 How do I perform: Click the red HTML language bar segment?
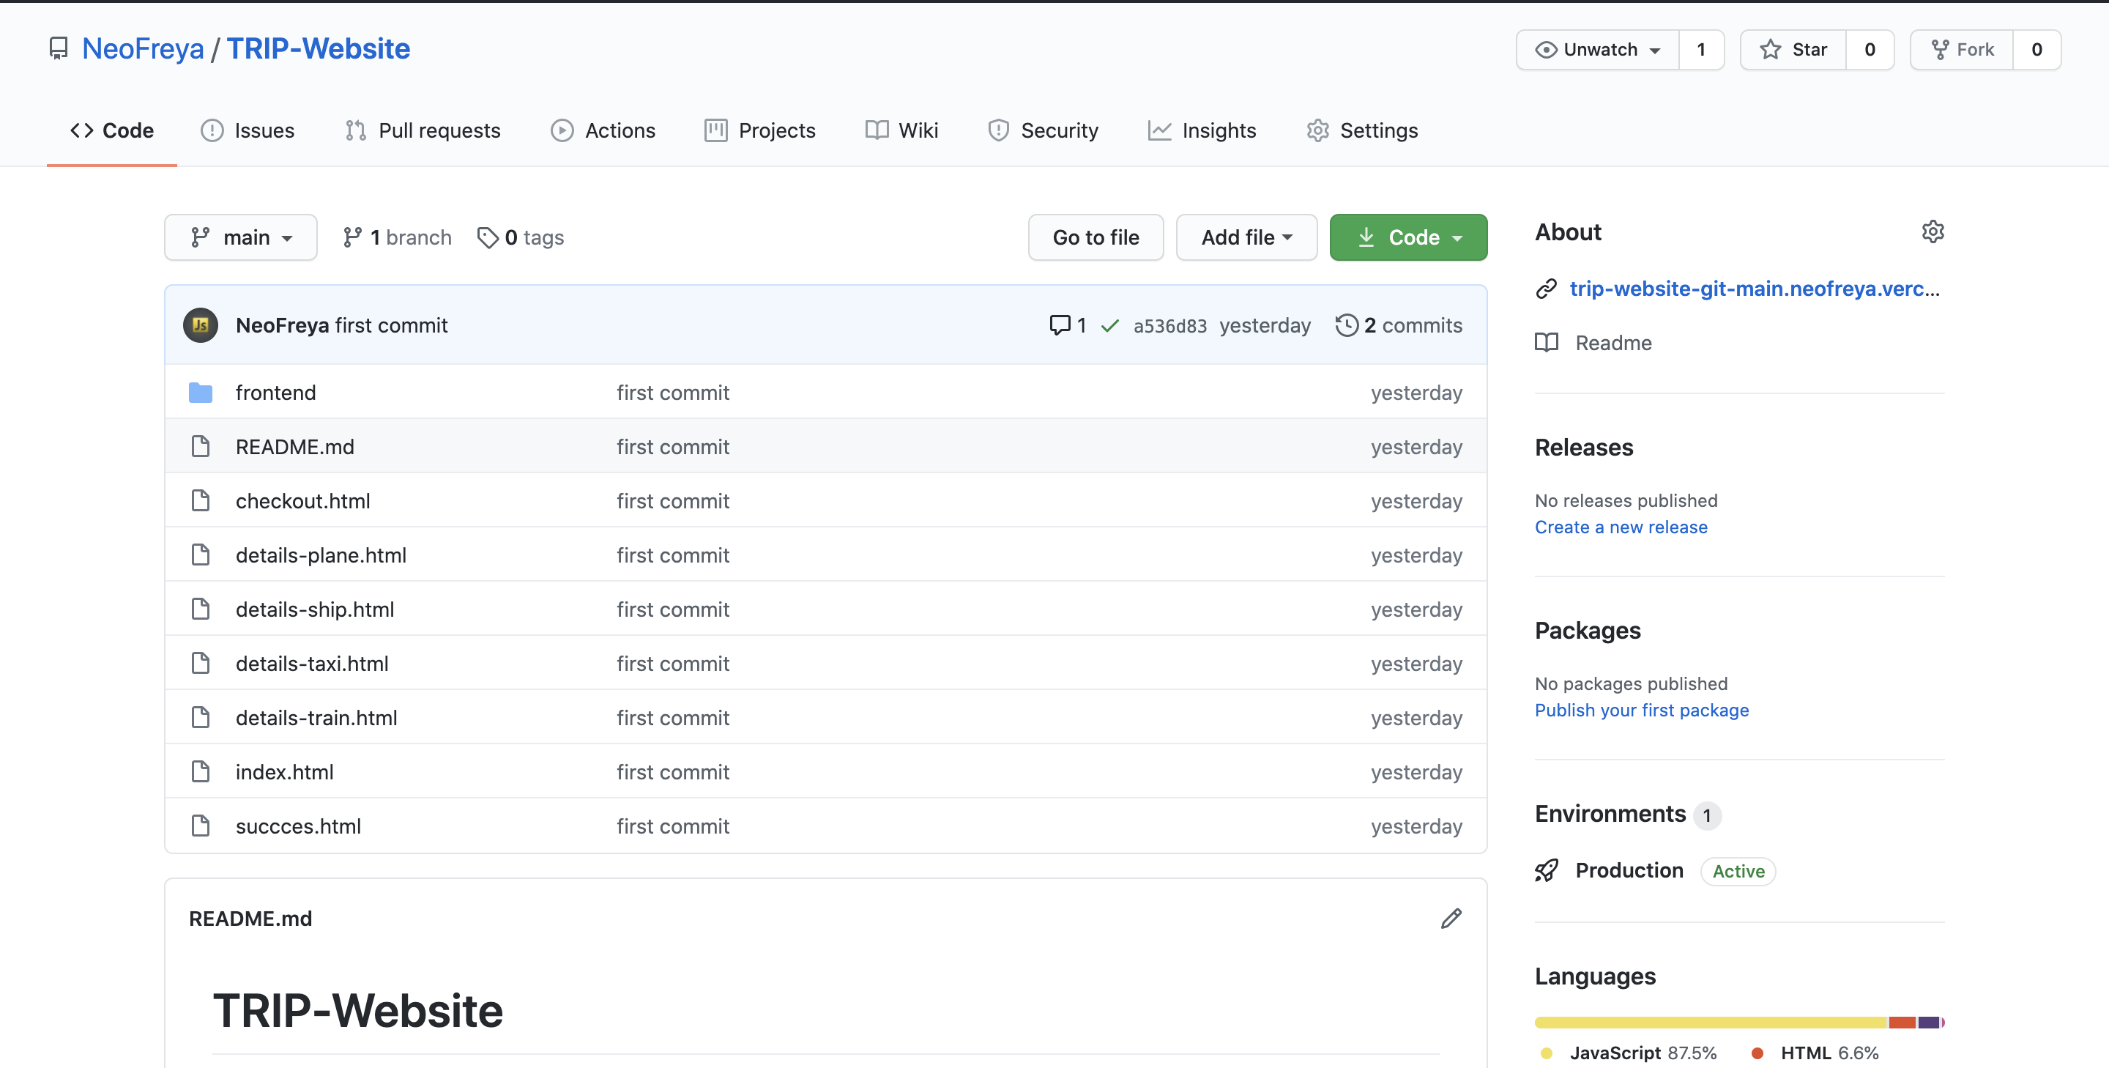click(x=1902, y=1022)
